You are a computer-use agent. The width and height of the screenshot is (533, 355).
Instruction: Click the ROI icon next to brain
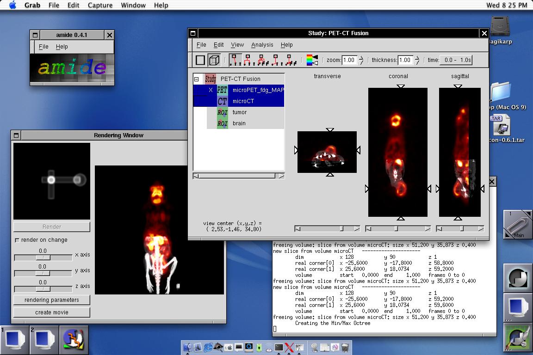222,123
